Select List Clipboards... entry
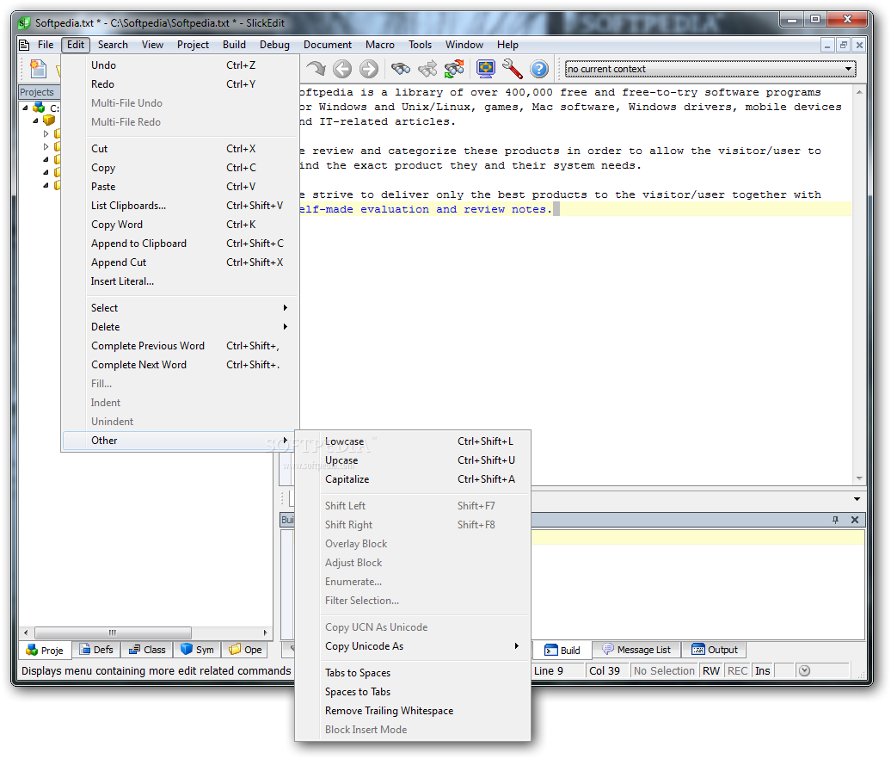Screen dimensions: 891x759 [180, 206]
